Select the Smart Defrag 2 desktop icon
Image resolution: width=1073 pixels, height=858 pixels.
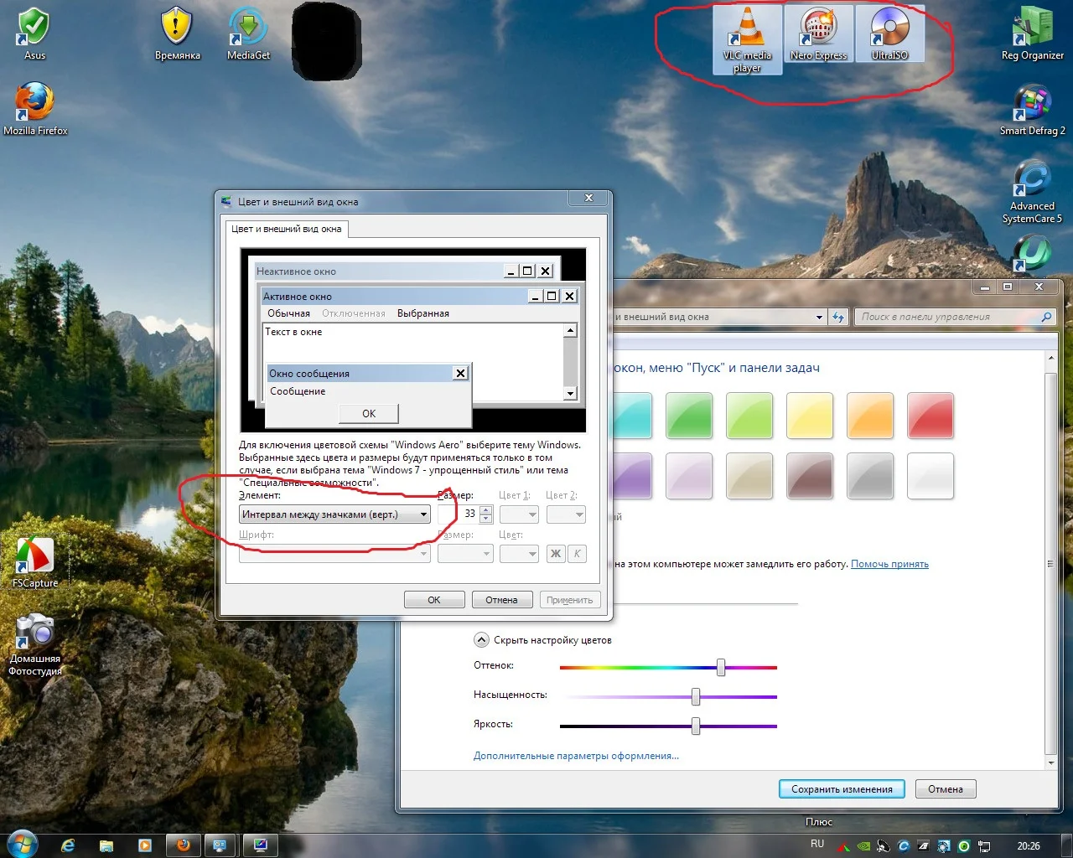(1032, 110)
